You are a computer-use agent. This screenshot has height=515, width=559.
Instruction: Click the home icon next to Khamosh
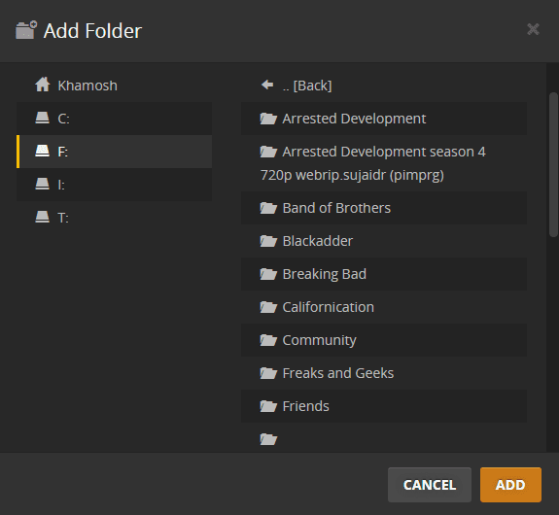click(43, 85)
